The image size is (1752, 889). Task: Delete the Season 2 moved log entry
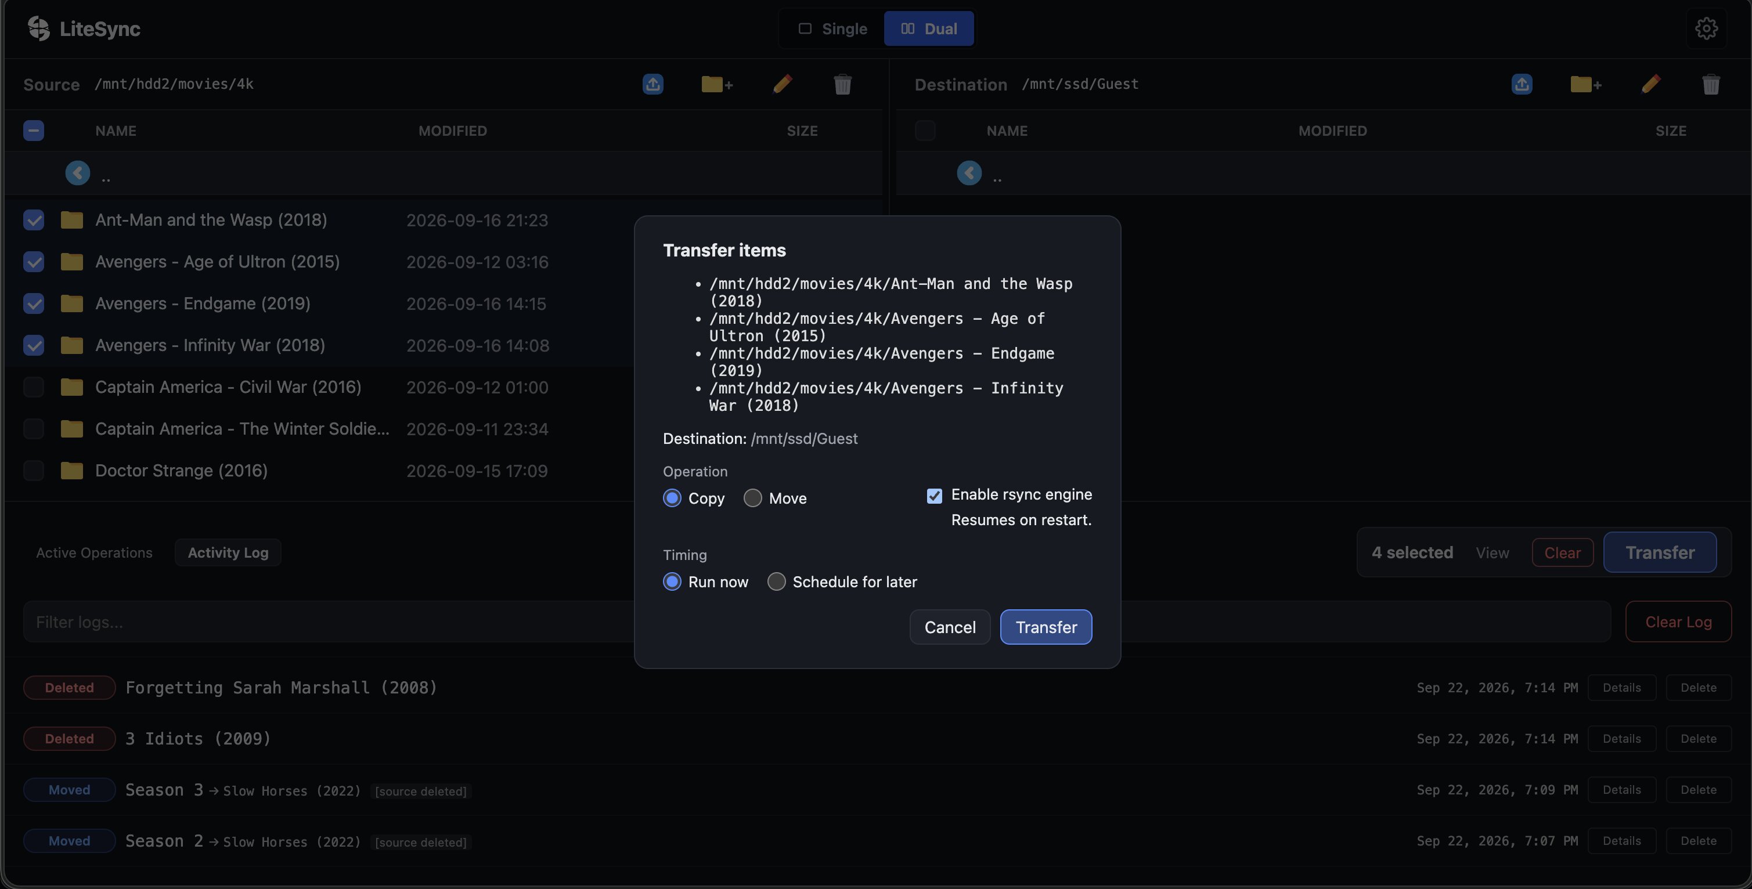[x=1698, y=841]
